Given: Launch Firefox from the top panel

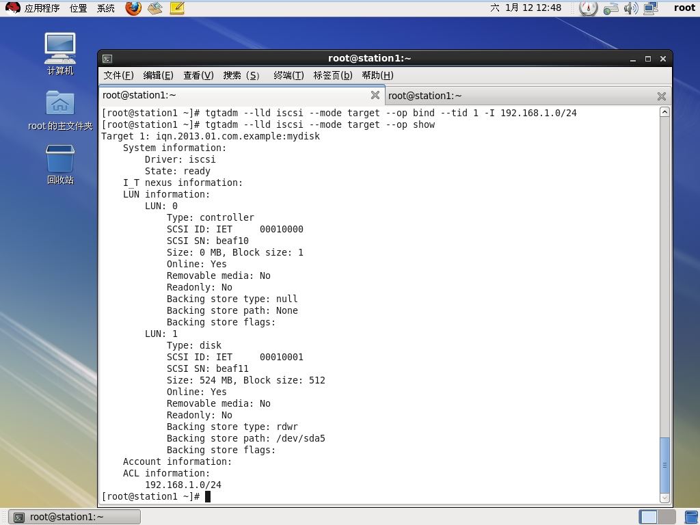Looking at the screenshot, I should click(133, 8).
